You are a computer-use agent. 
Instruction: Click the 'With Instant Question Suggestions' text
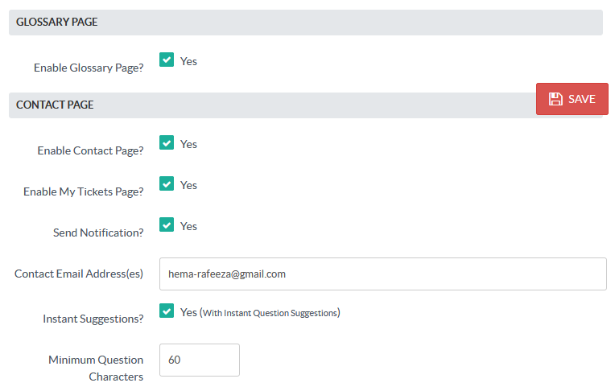[x=270, y=313]
